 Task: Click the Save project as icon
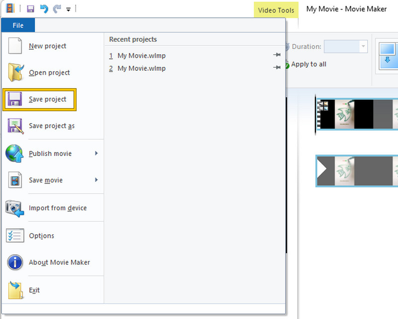[x=15, y=126]
